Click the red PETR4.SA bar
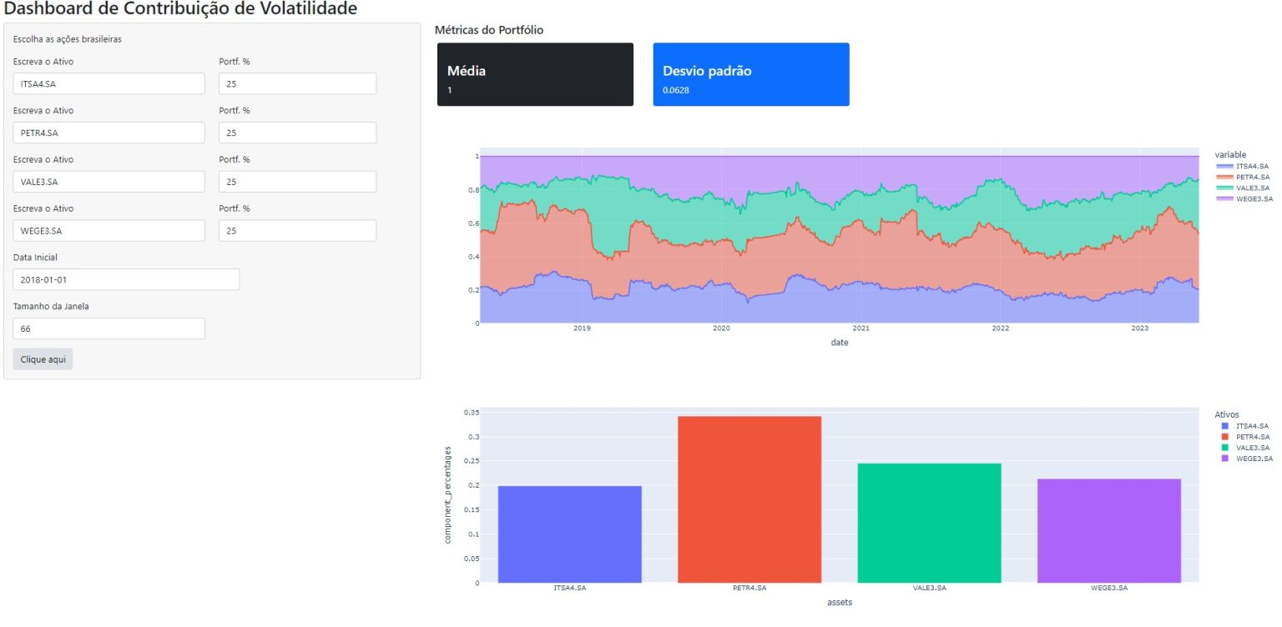The image size is (1282, 627). tap(750, 499)
